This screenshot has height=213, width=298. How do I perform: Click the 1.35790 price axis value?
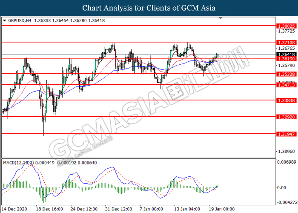(287, 66)
